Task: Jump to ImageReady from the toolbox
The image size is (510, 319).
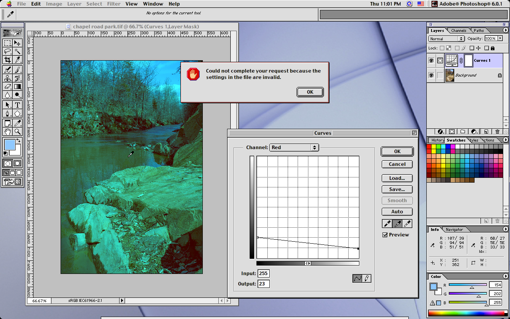Action: [12, 182]
